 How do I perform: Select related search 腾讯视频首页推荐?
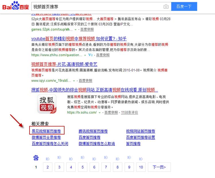[93, 131]
